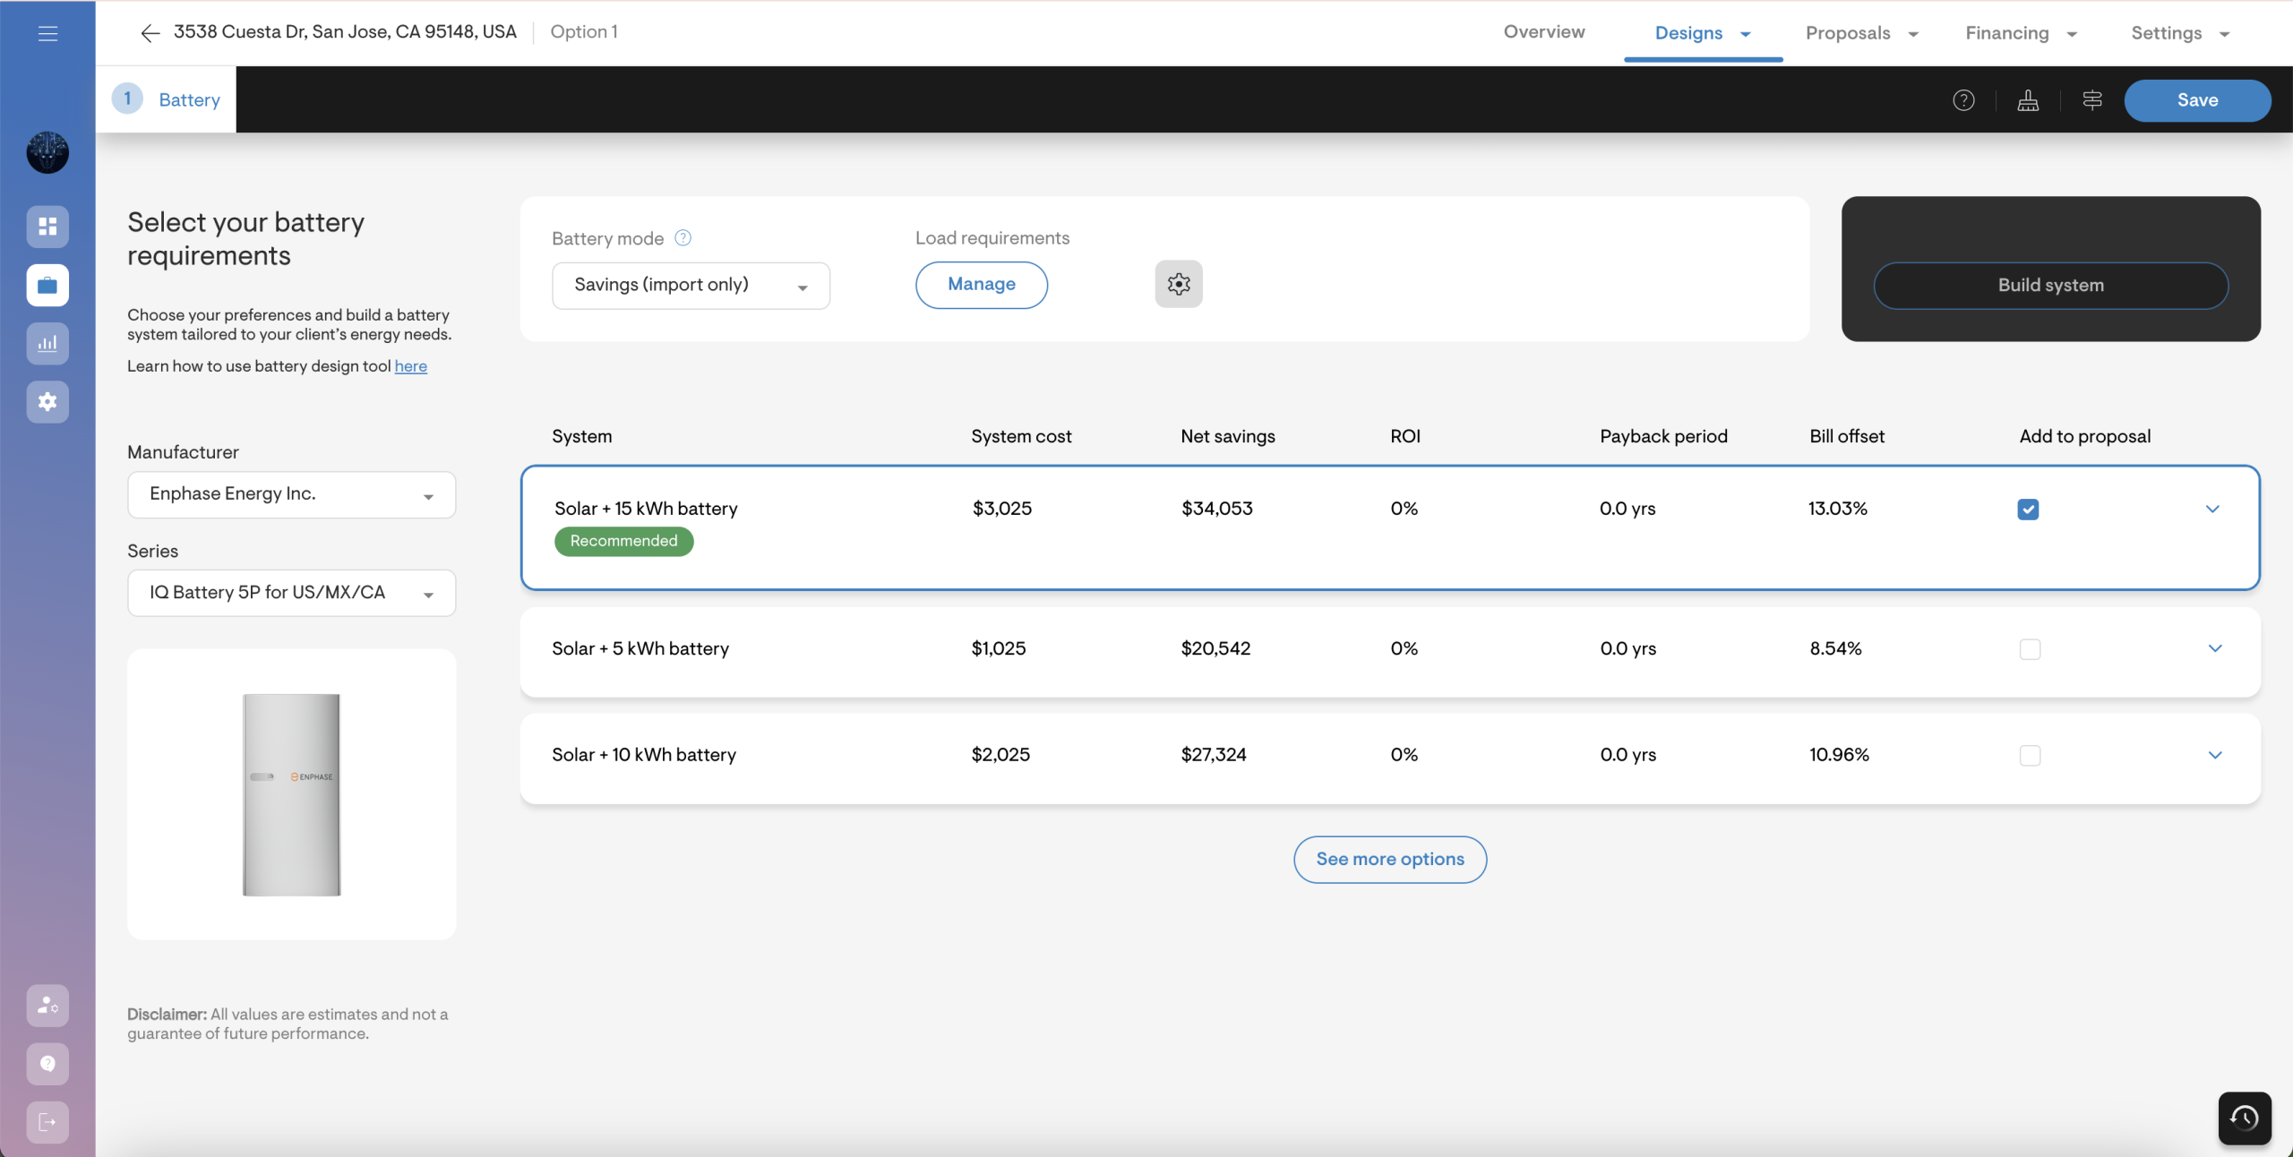2293x1157 pixels.
Task: Select the briefcase projects icon in sidebar
Action: click(x=47, y=286)
